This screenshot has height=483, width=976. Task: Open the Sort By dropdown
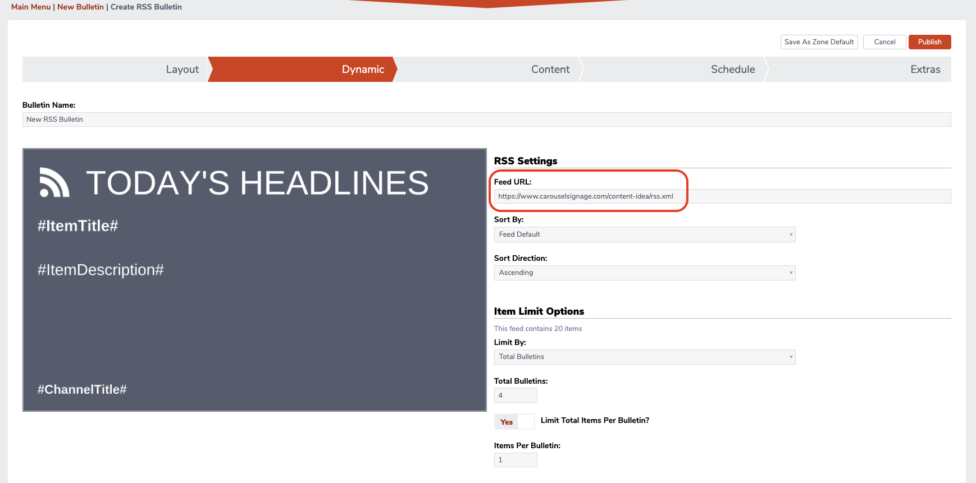645,234
